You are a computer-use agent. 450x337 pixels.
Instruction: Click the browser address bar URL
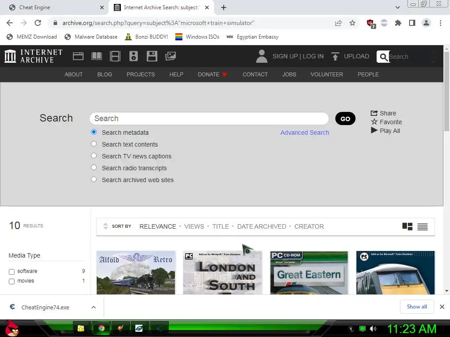[x=158, y=23]
